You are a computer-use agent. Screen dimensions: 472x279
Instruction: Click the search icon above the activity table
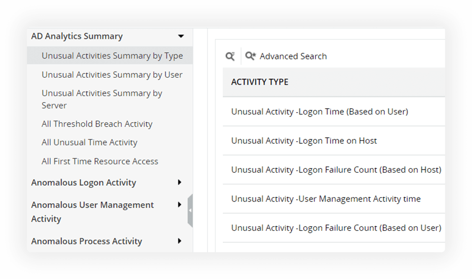(x=230, y=56)
